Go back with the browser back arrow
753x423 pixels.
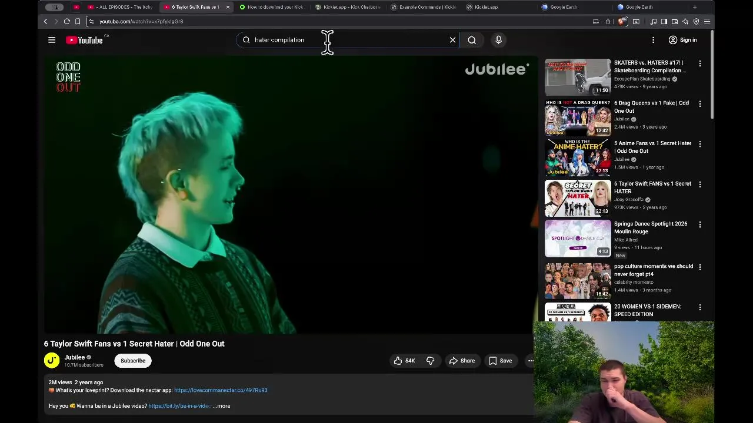pos(45,21)
